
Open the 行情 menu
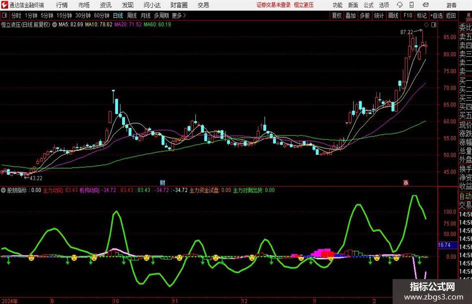pyautogui.click(x=62, y=5)
